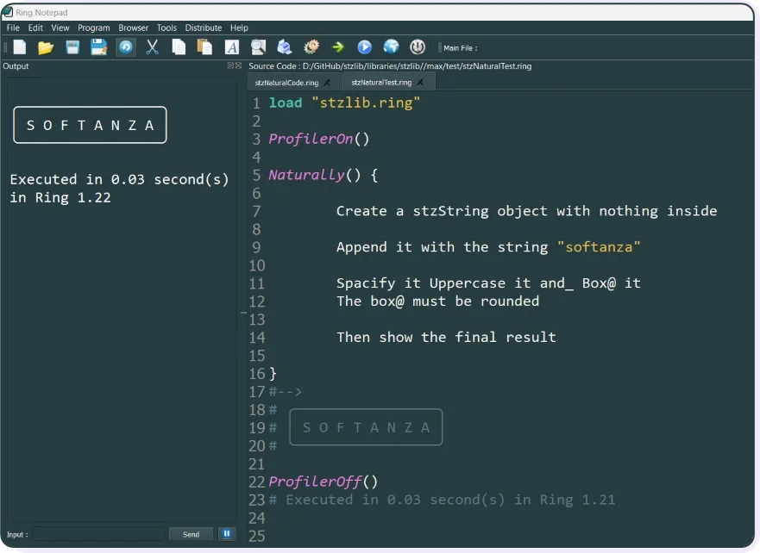Viewport: 760px width, 553px height.
Task: Open the Edit menu
Action: (35, 28)
